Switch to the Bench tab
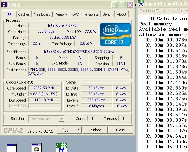 [x=108, y=14]
